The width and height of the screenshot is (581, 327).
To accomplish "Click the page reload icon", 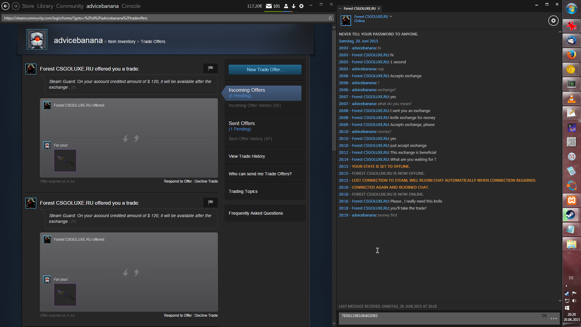I will pos(330,18).
